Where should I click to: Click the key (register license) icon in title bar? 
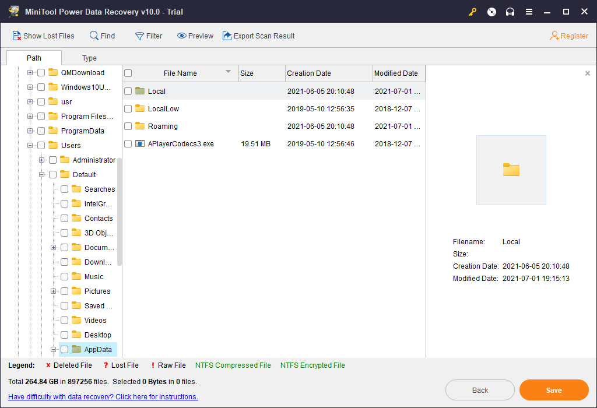pyautogui.click(x=472, y=12)
